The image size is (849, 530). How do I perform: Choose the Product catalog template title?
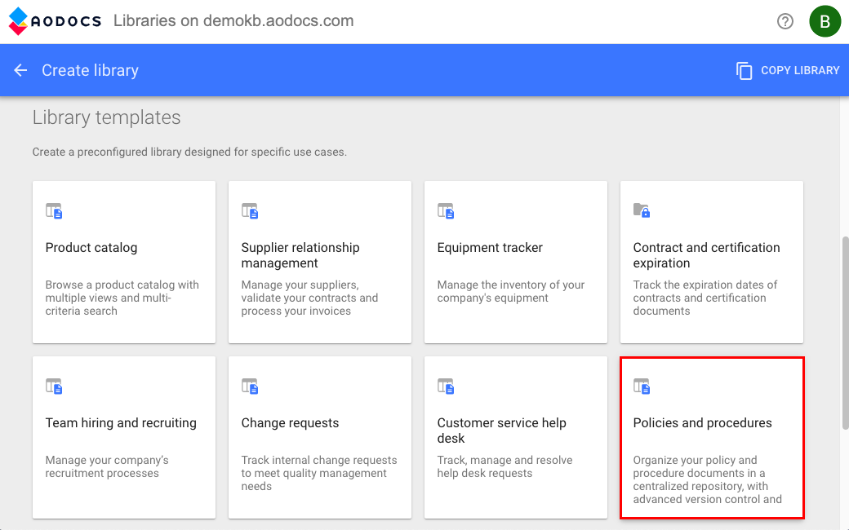pos(91,248)
